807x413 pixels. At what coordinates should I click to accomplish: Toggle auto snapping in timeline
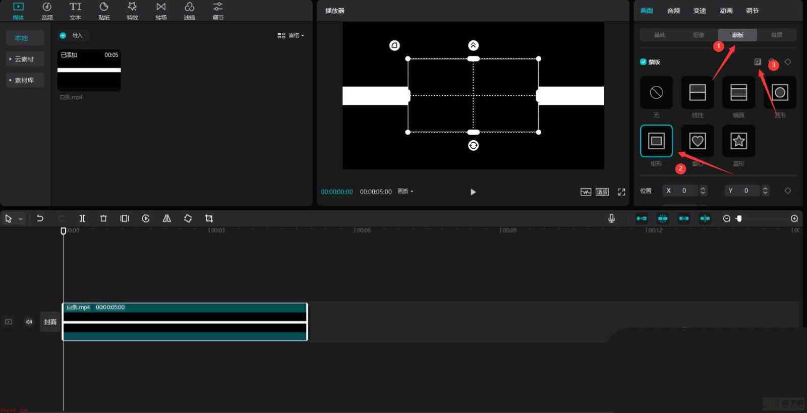click(663, 218)
